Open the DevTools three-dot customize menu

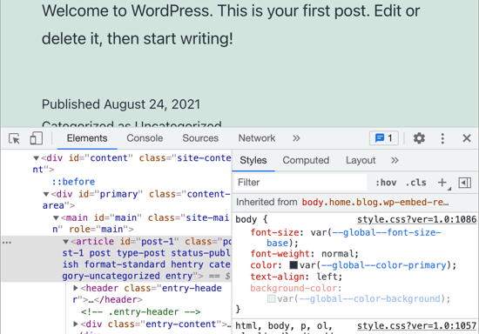pyautogui.click(x=442, y=138)
